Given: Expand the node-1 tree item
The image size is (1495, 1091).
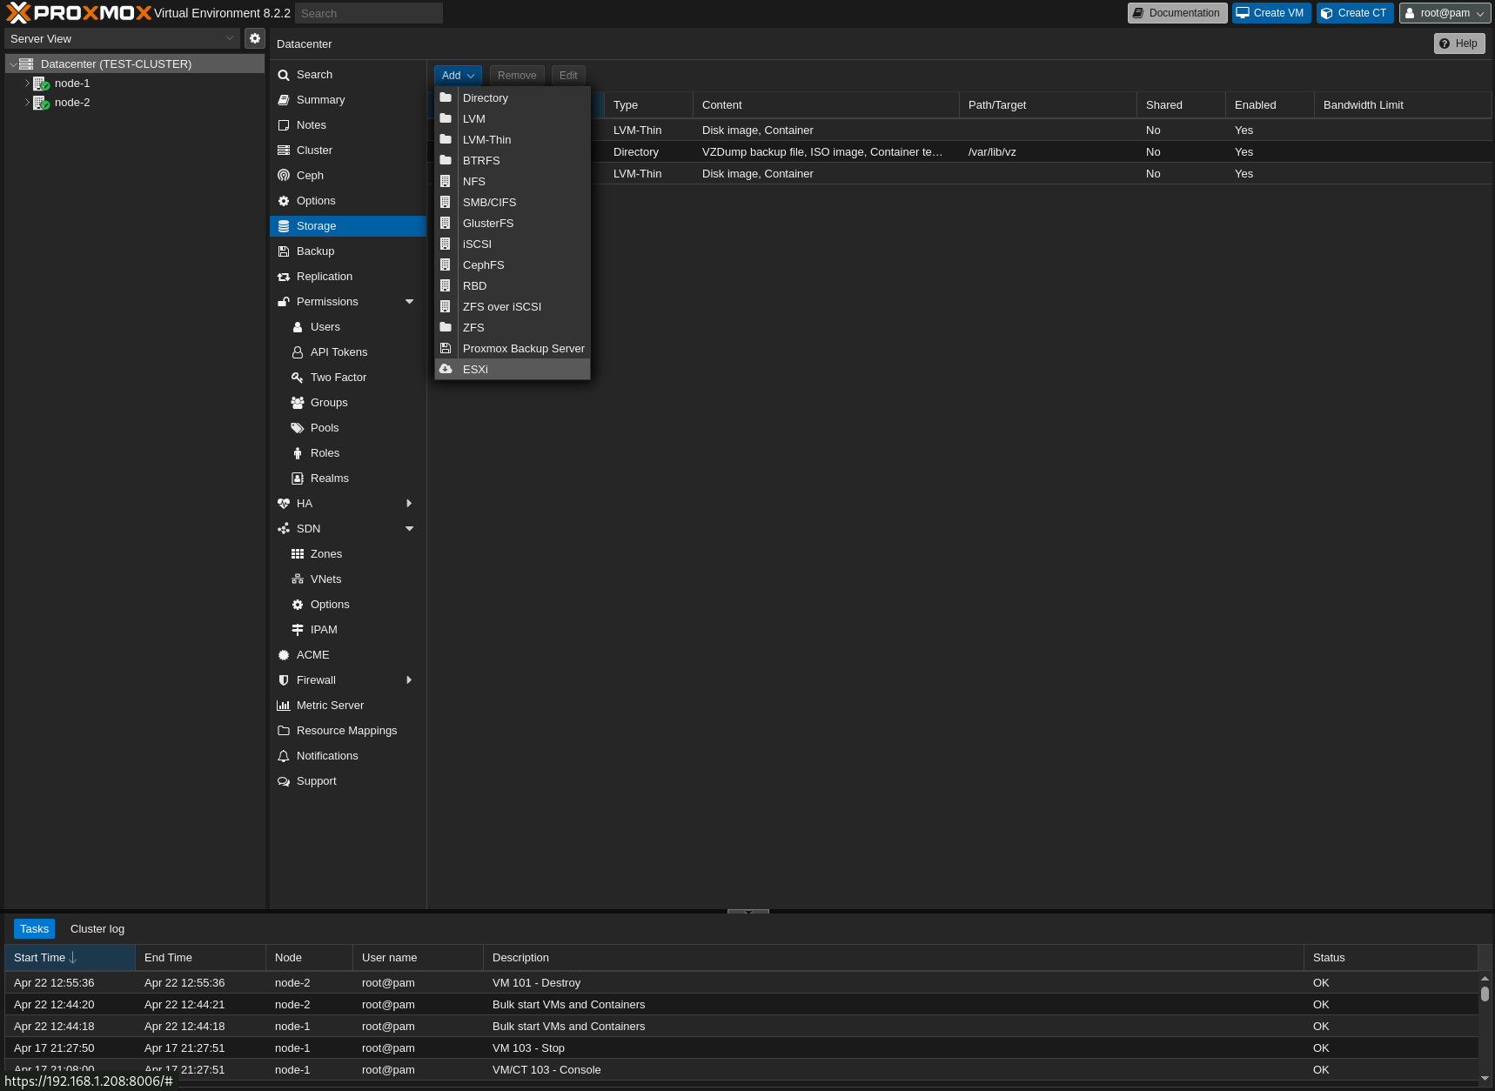Looking at the screenshot, I should pos(27,84).
